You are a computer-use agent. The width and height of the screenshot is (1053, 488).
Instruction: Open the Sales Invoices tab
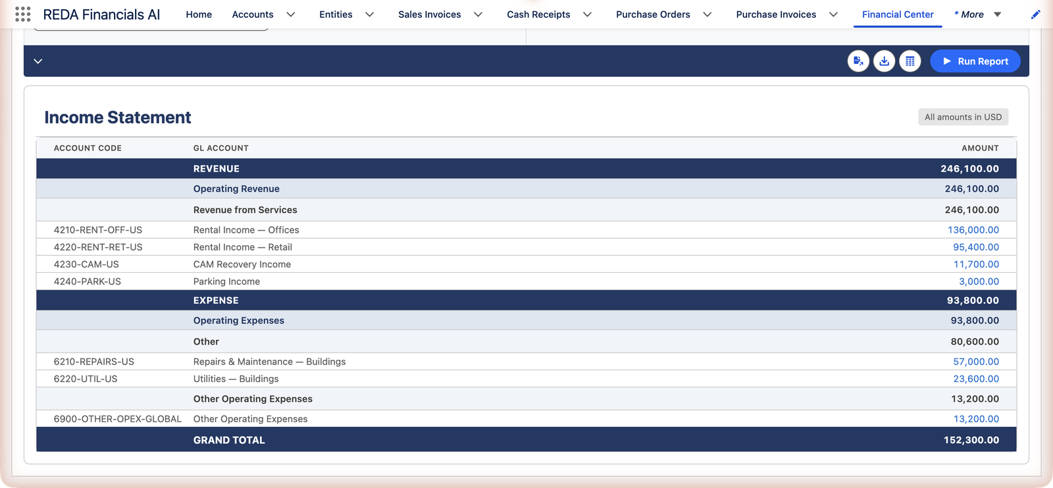(429, 14)
